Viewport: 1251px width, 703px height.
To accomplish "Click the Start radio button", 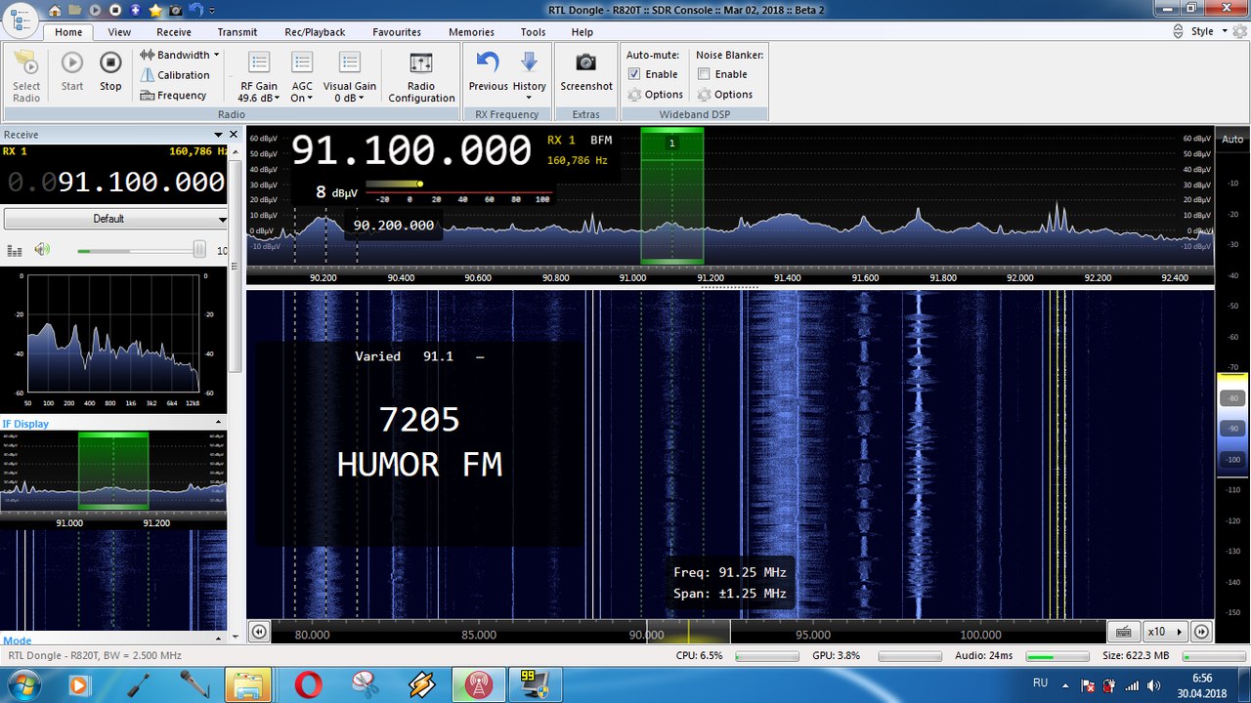I will click(72, 72).
